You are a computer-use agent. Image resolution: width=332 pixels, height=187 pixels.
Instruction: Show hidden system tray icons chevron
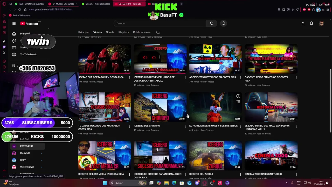click(x=287, y=183)
